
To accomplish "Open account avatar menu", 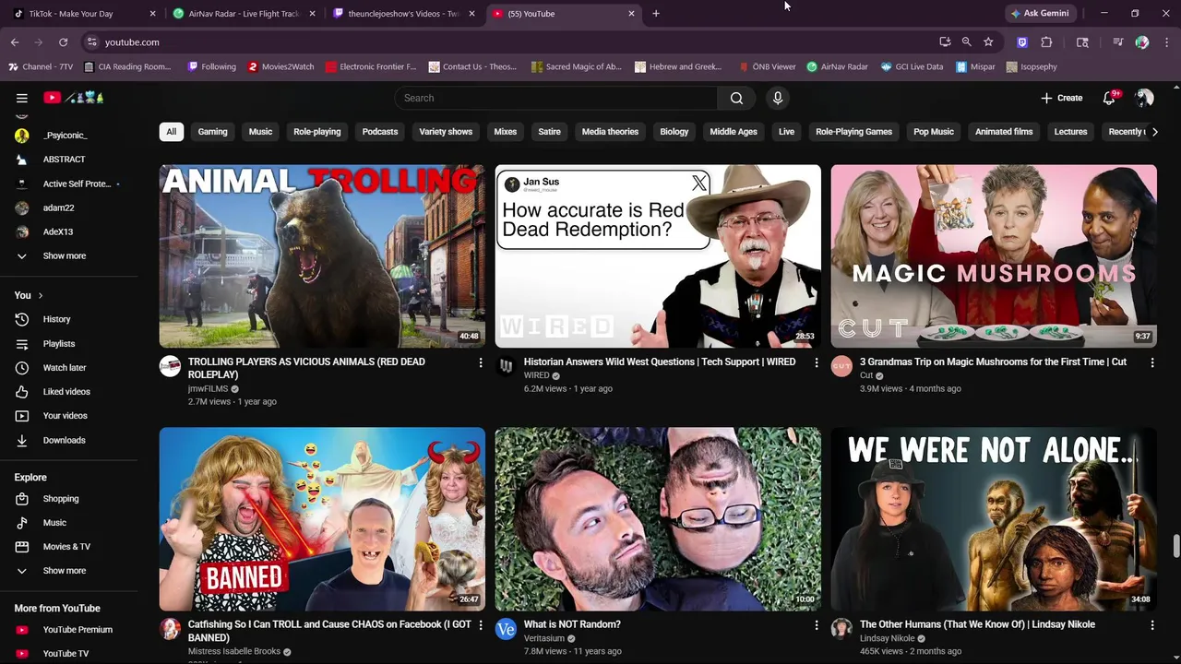I will click(1144, 98).
